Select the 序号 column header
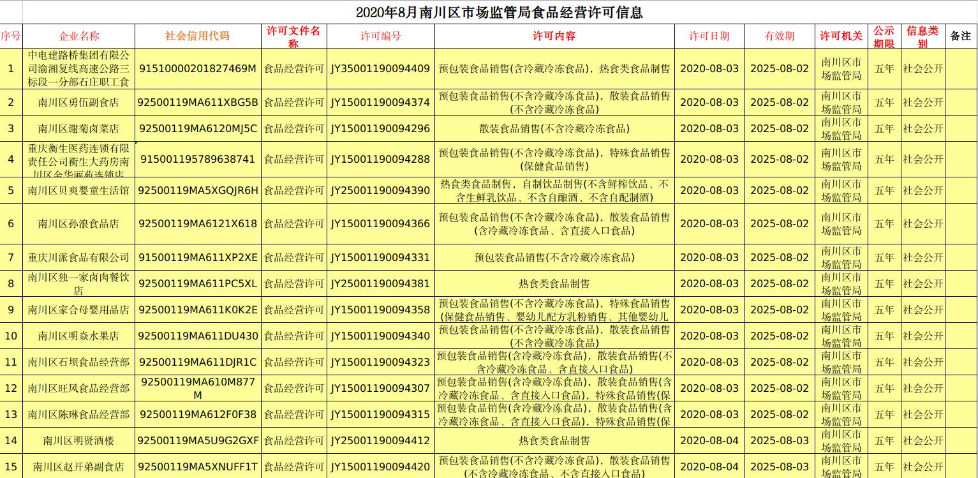 click(11, 36)
